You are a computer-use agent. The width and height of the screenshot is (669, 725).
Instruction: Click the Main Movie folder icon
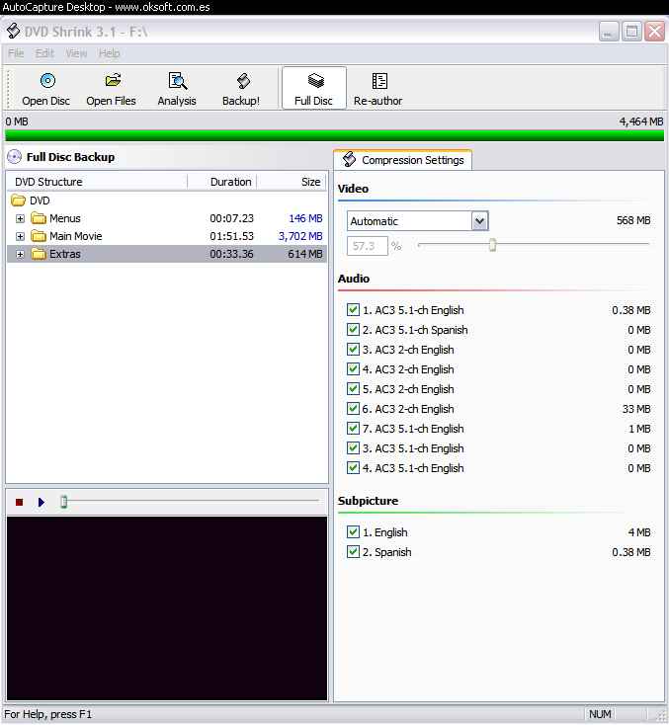(x=39, y=236)
